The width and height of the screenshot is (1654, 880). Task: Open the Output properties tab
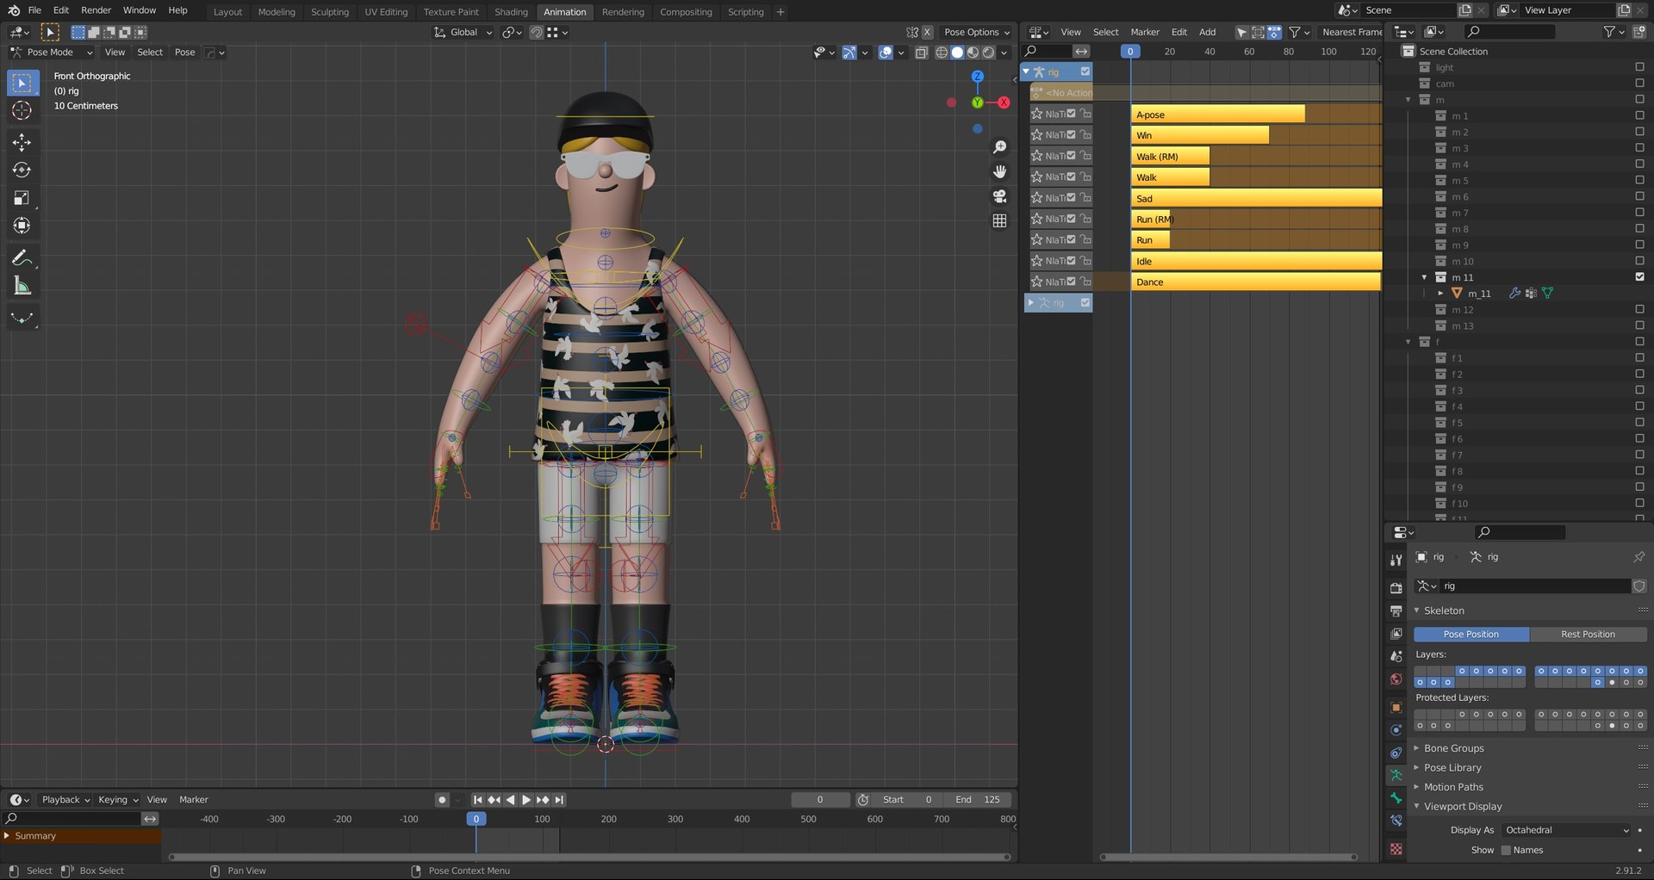(1396, 610)
